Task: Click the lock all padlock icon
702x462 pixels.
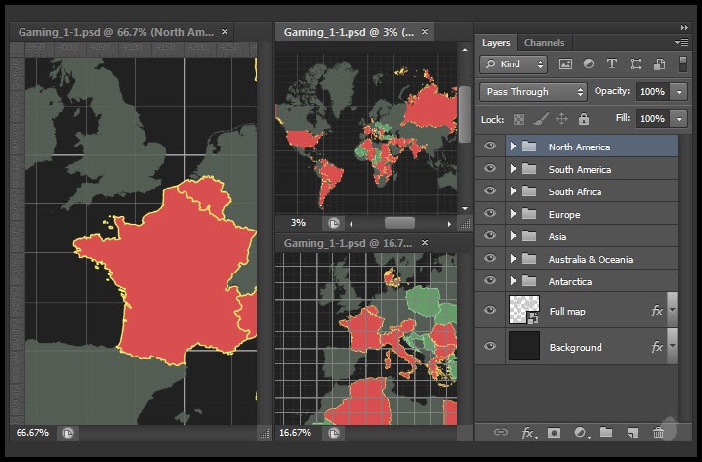Action: point(584,119)
